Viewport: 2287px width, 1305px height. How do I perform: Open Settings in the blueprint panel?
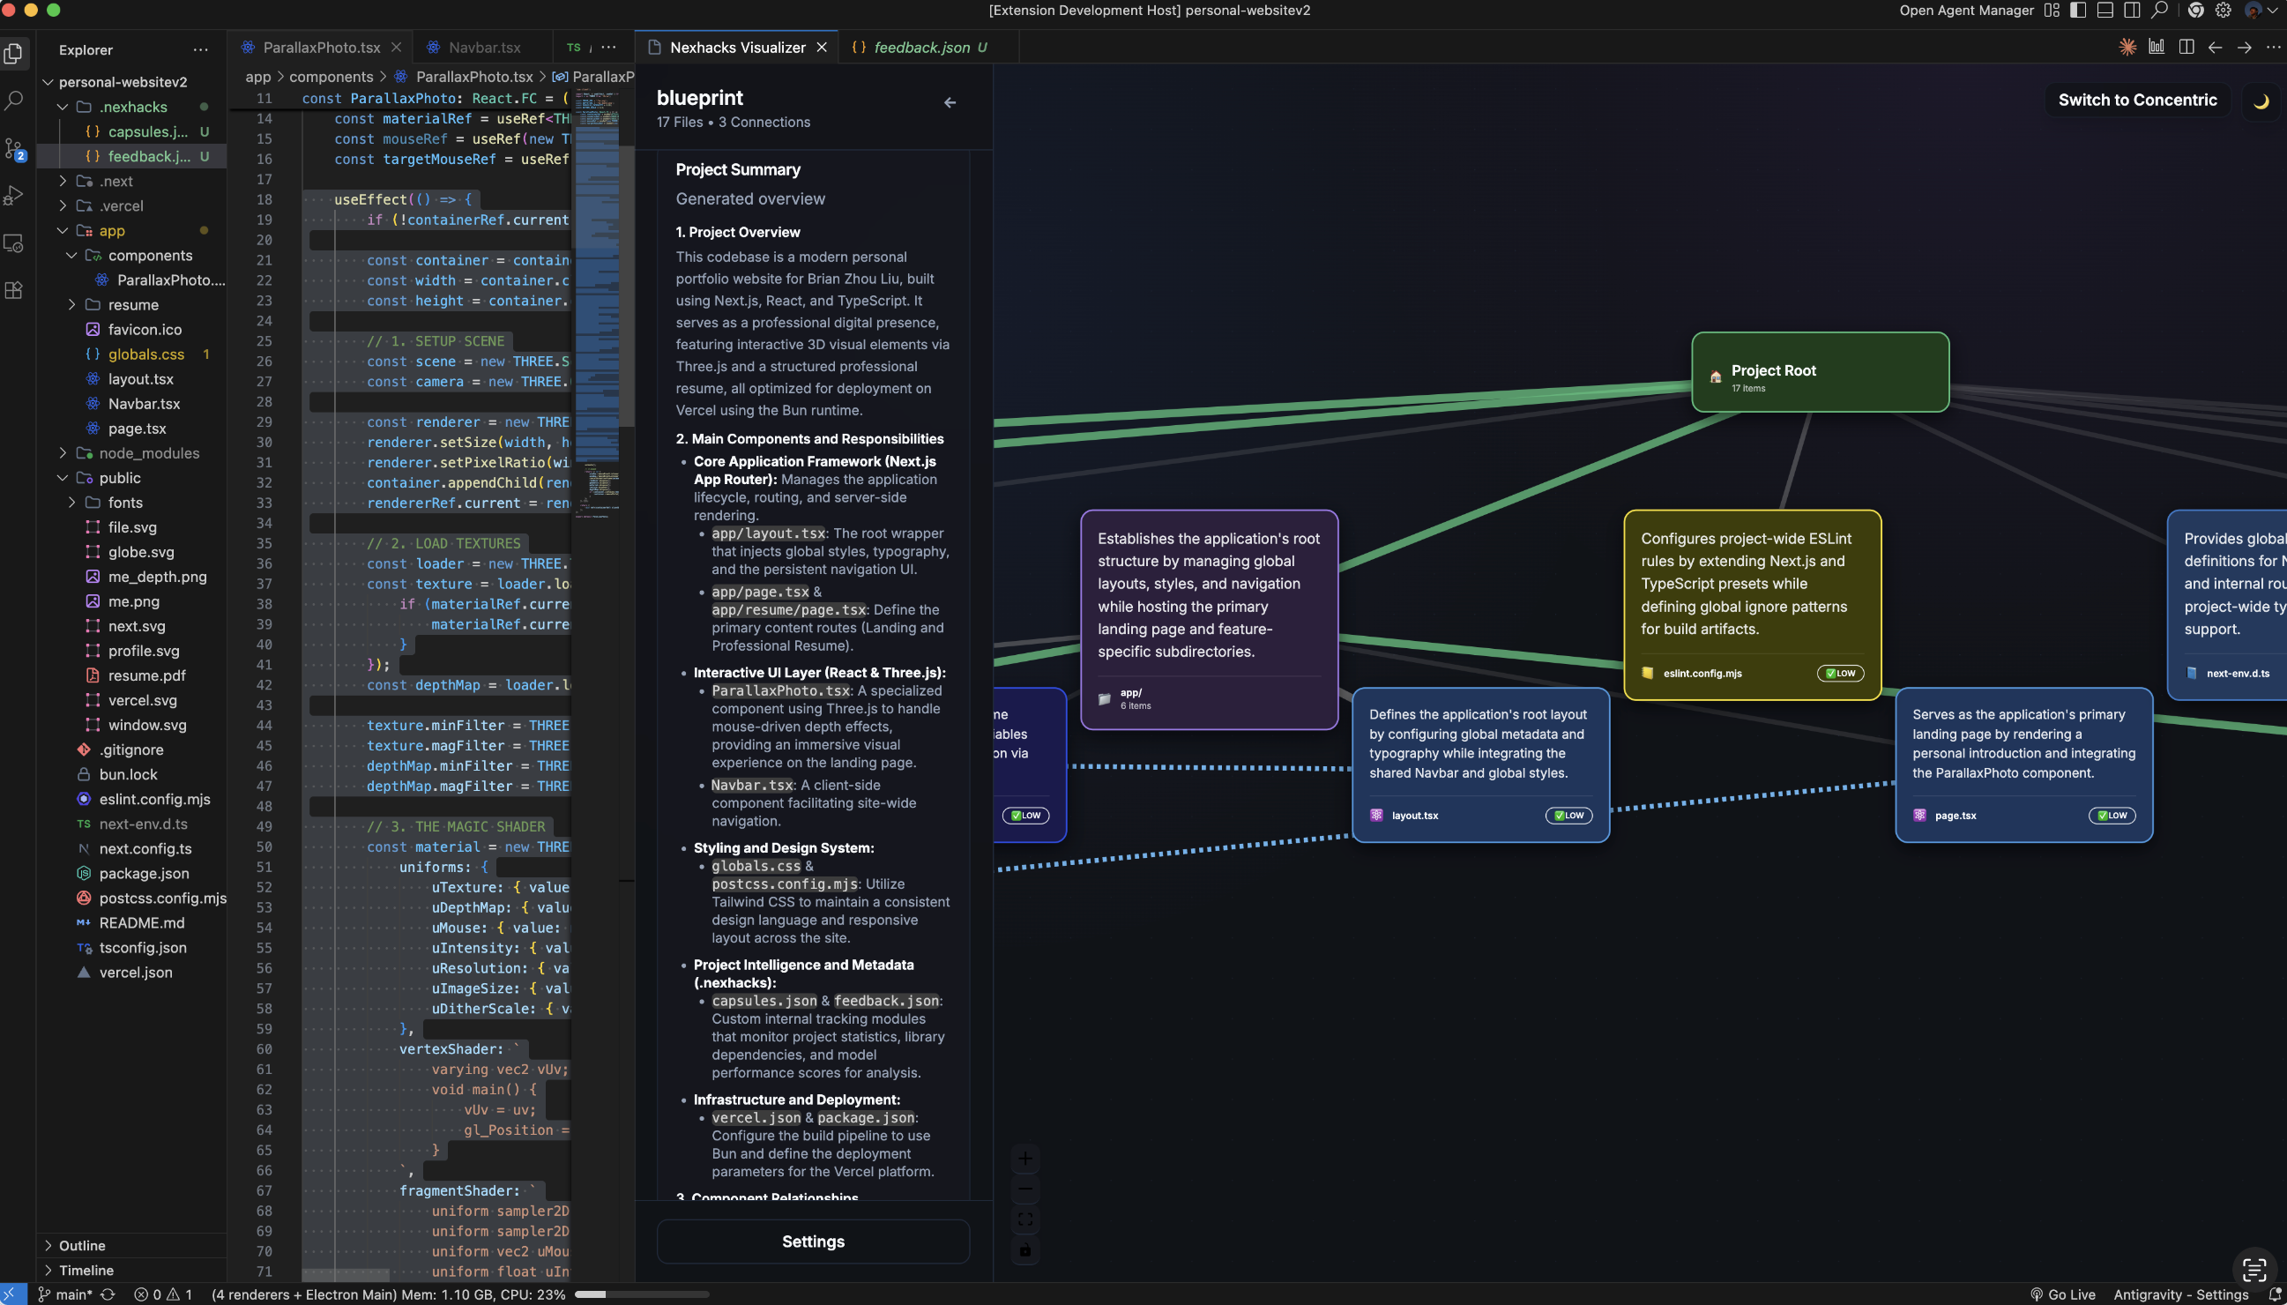click(813, 1242)
